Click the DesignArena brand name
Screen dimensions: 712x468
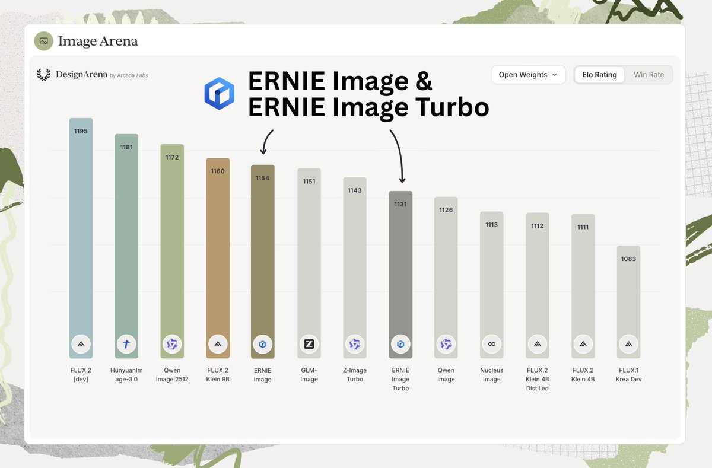click(x=81, y=75)
